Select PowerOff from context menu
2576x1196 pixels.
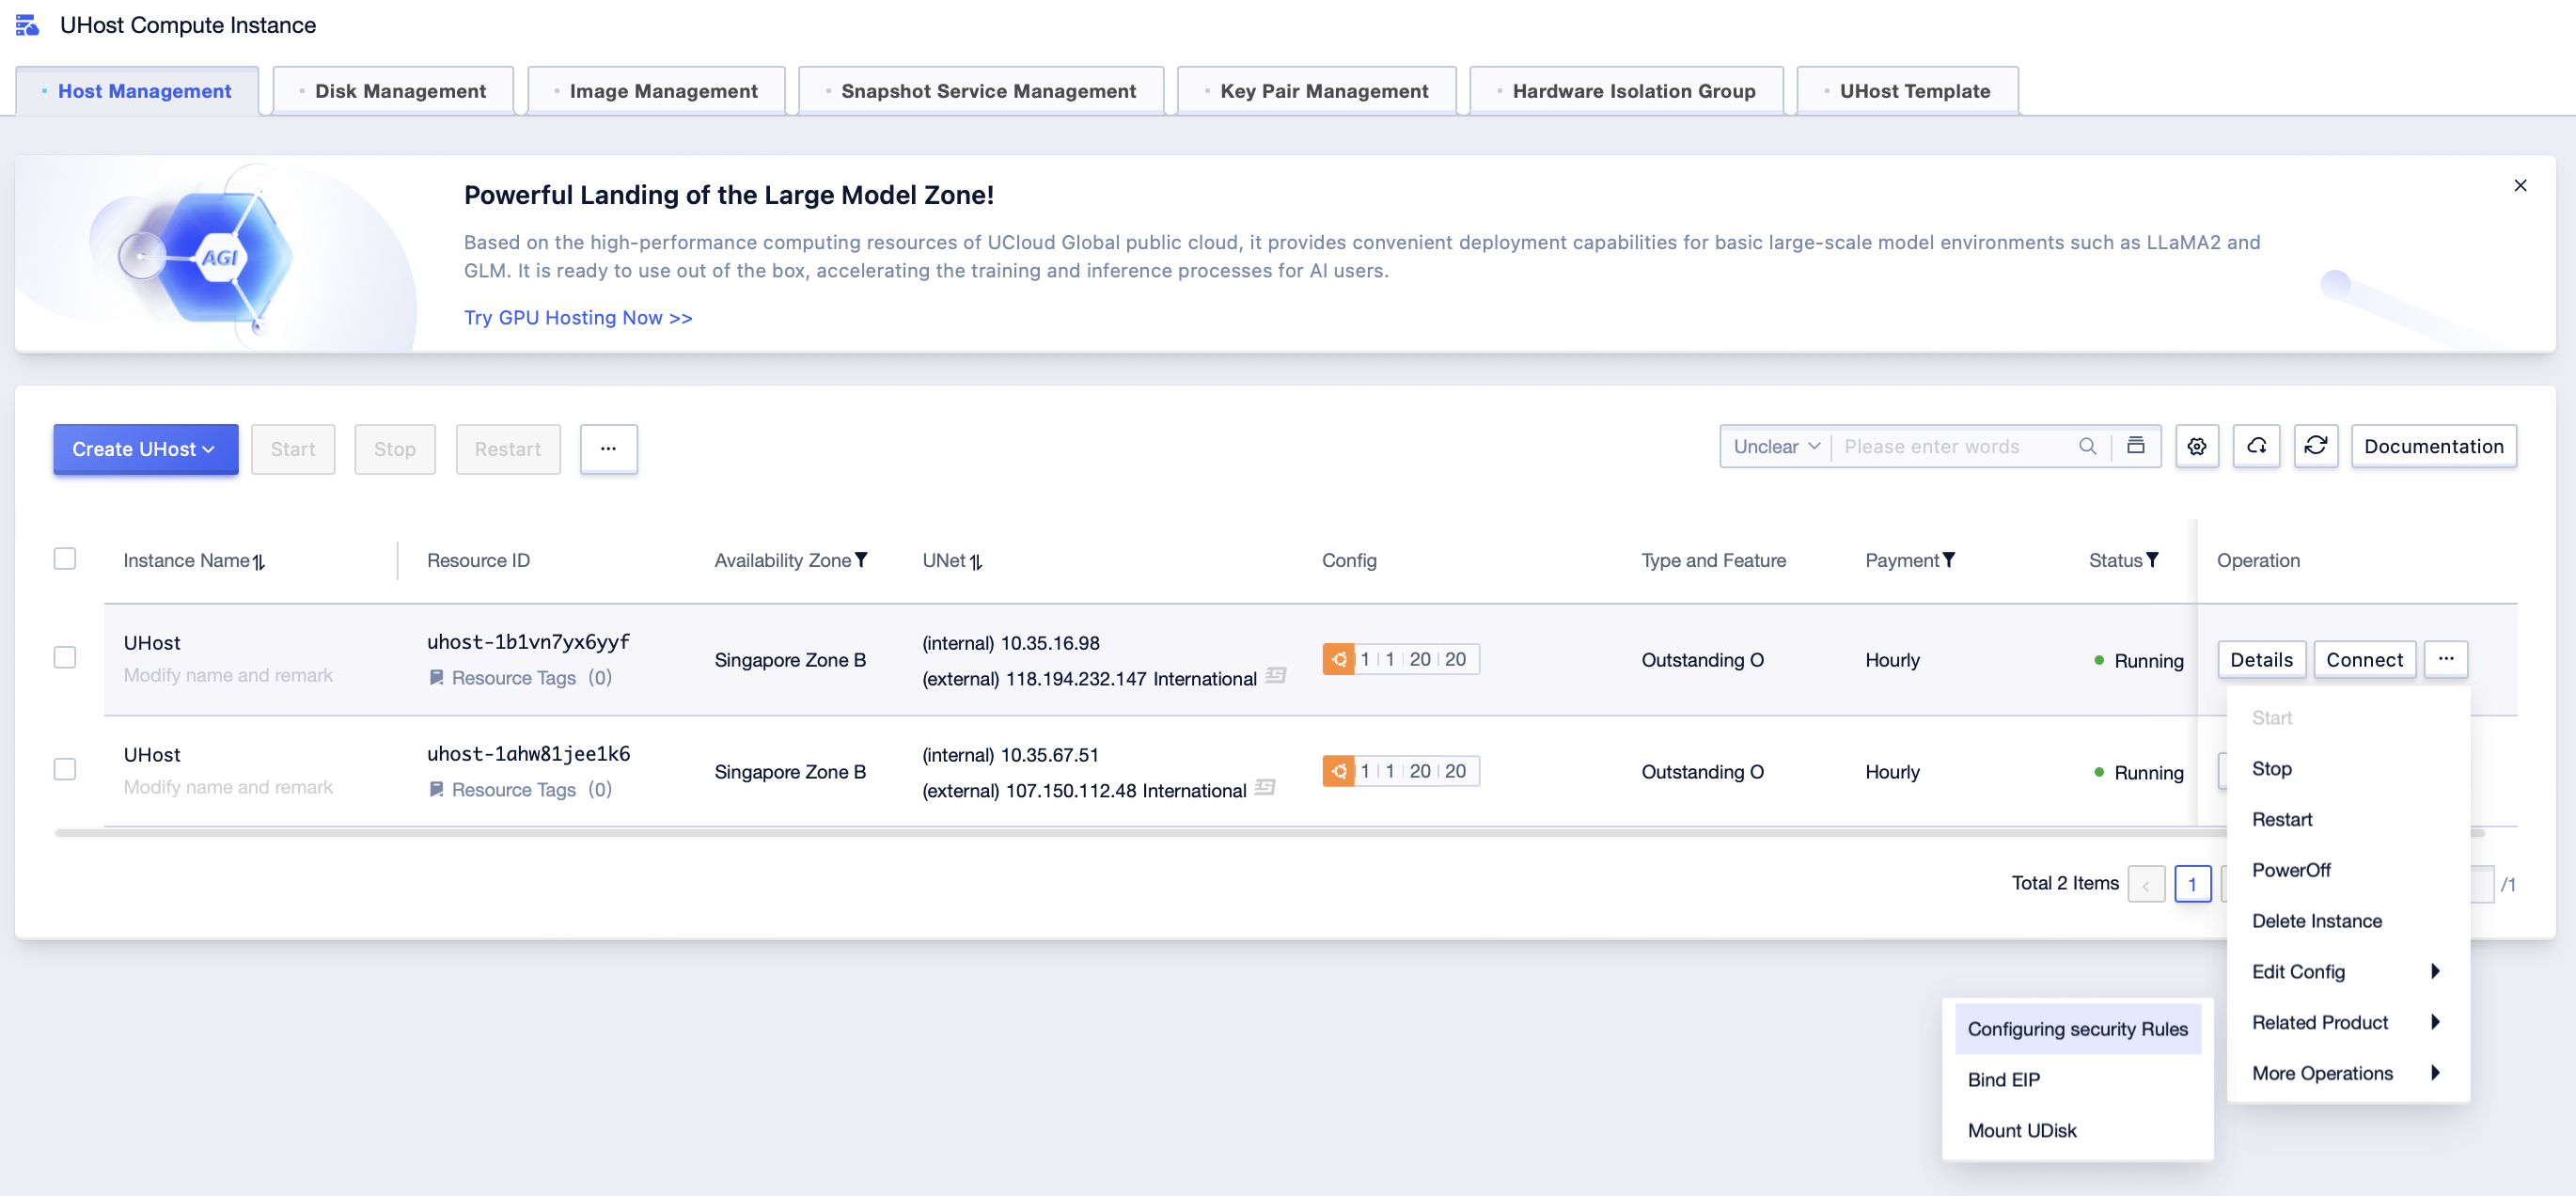point(2346,871)
